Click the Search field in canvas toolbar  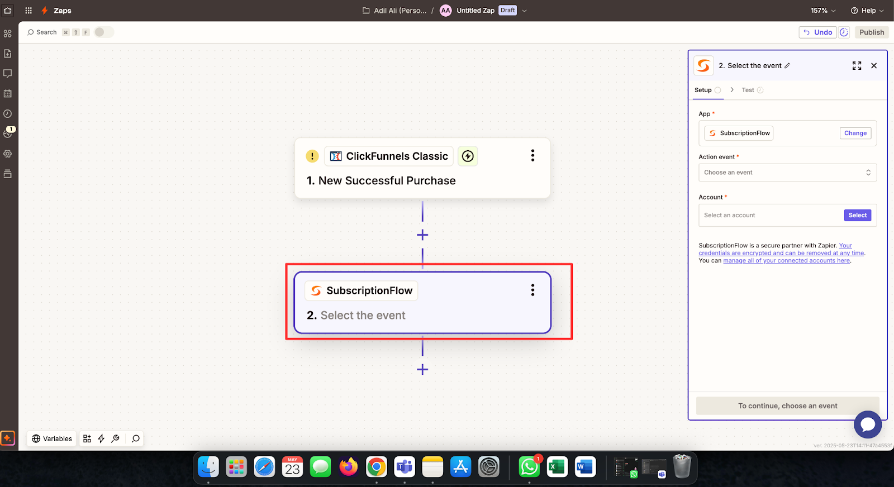42,32
